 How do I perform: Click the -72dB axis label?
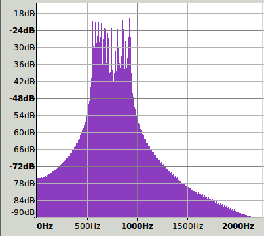coord(22,167)
